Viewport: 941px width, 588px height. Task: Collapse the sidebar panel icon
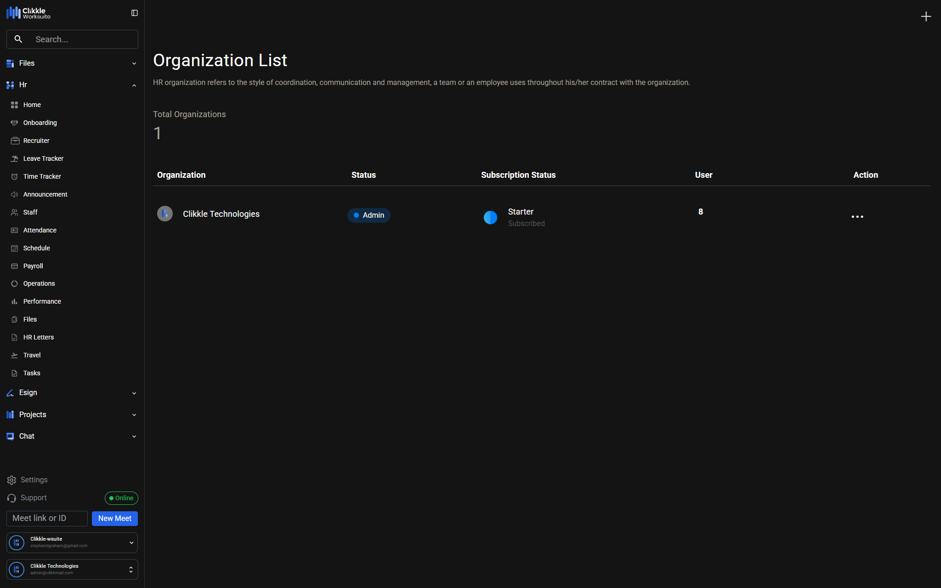134,13
